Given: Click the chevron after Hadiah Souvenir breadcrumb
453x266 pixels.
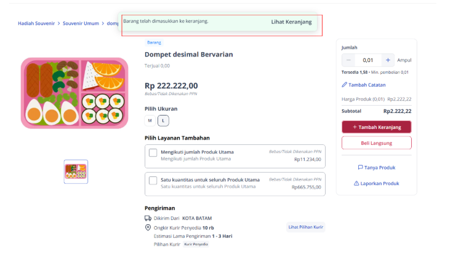Looking at the screenshot, I should click(x=58, y=23).
